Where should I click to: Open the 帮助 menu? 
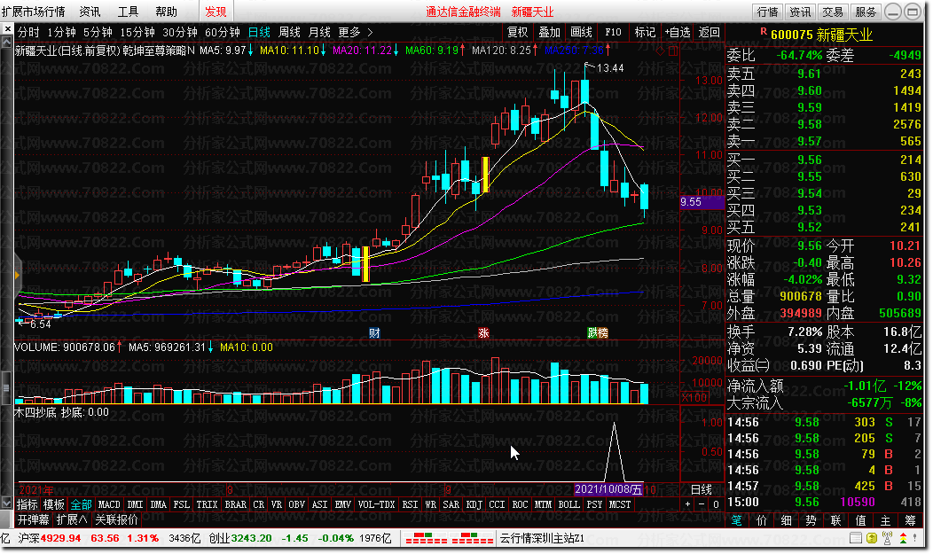tap(166, 12)
